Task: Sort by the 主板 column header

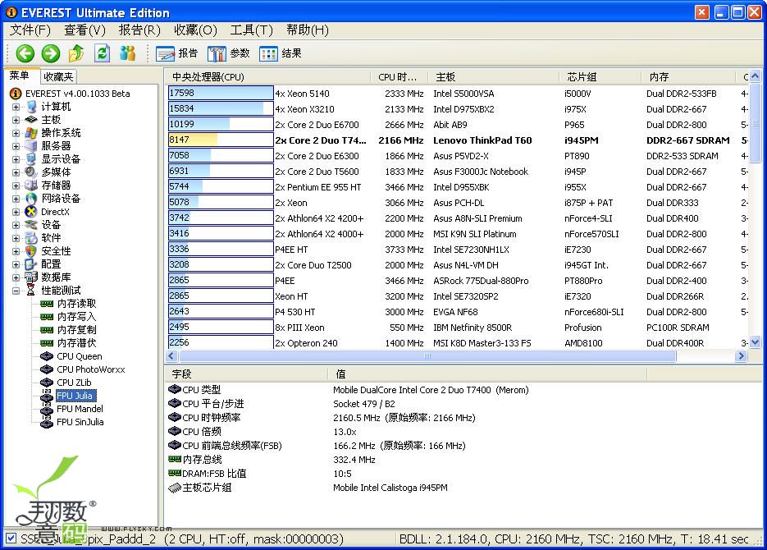Action: [493, 77]
